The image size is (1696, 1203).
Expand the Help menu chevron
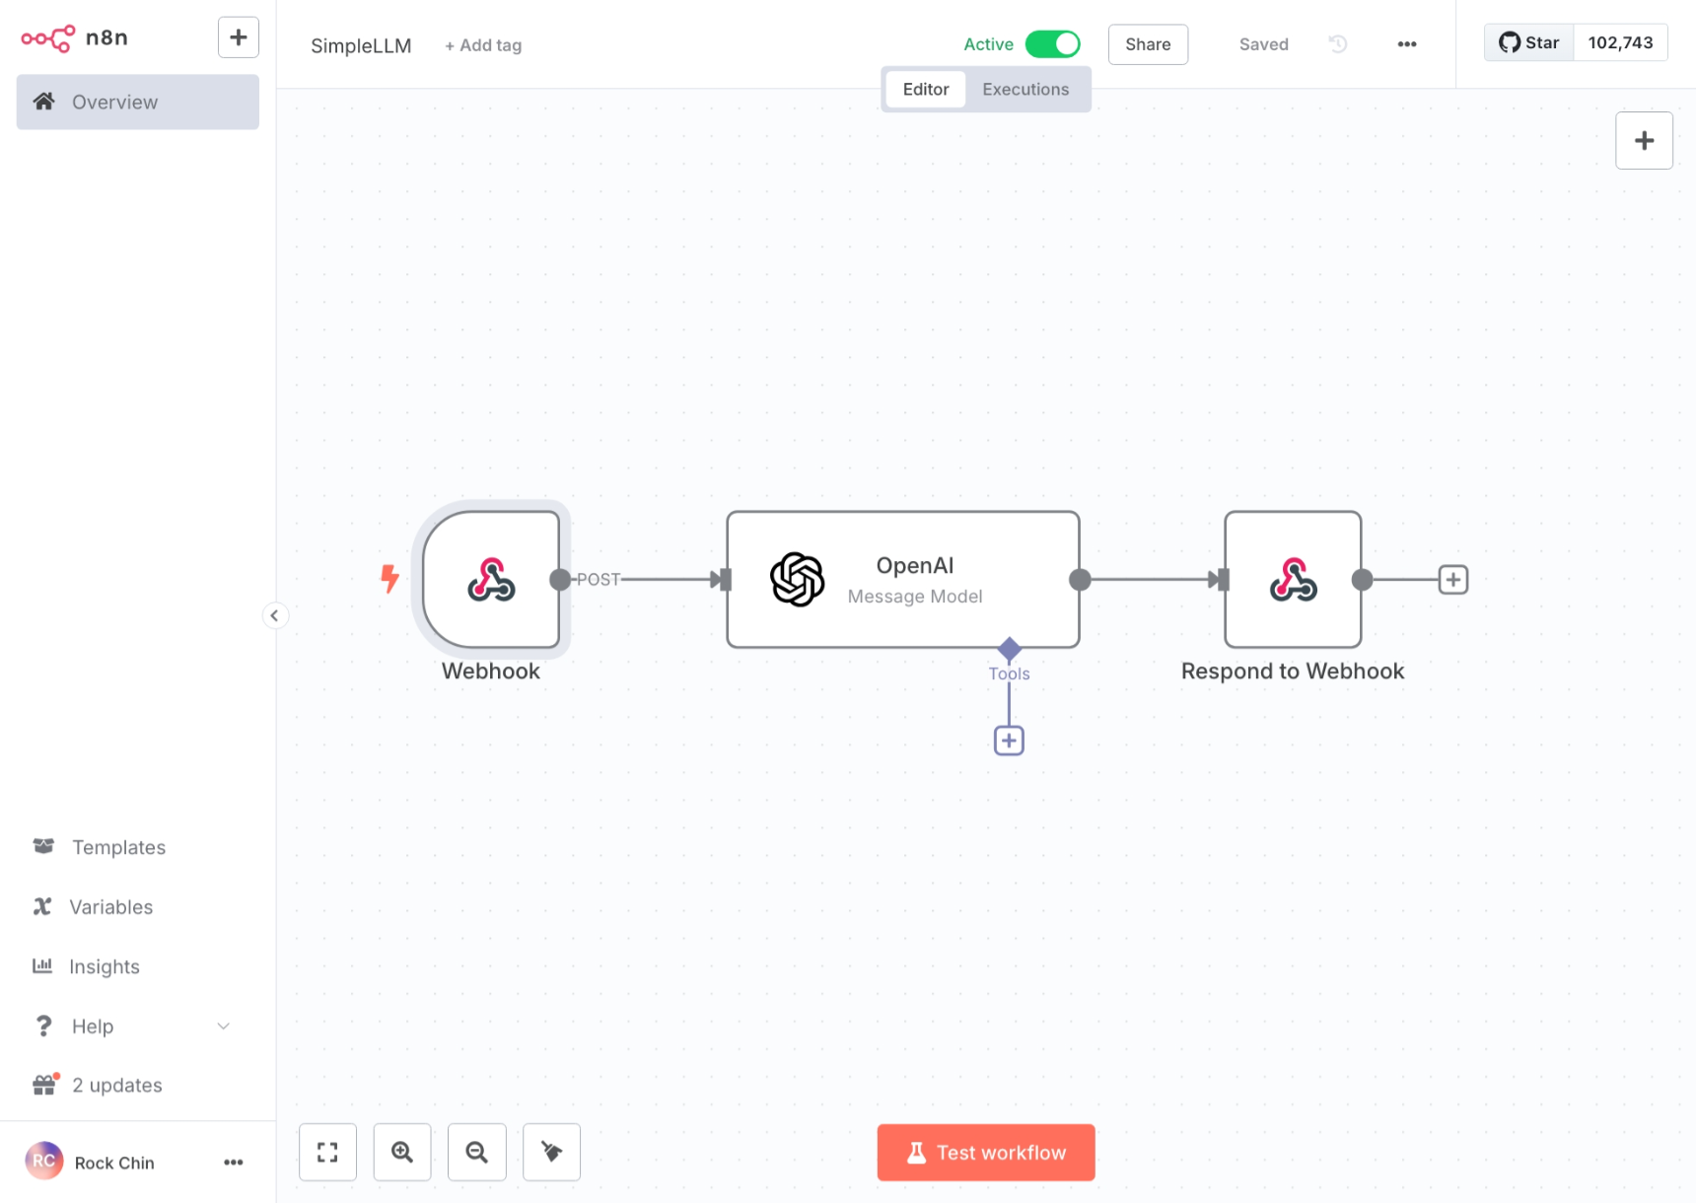pos(224,1026)
